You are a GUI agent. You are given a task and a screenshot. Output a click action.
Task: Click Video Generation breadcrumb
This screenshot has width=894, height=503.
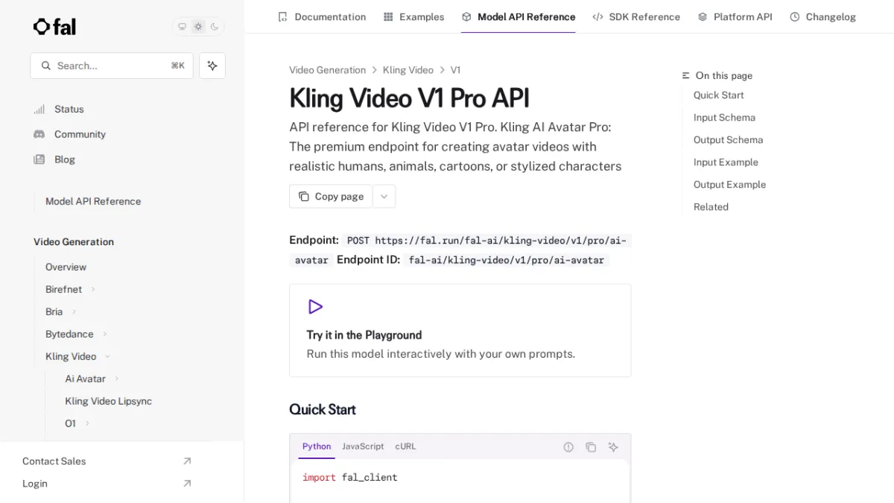pyautogui.click(x=327, y=70)
